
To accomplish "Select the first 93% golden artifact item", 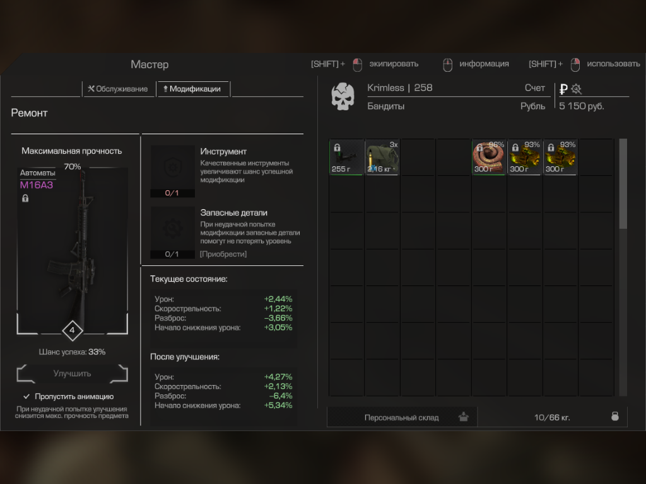I will (524, 157).
